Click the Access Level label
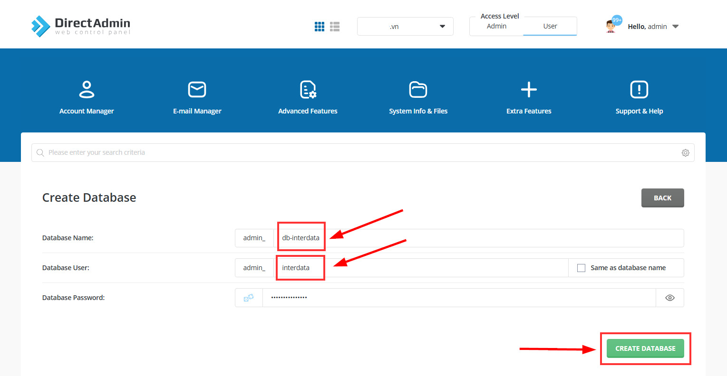This screenshot has height=376, width=727. [x=500, y=16]
